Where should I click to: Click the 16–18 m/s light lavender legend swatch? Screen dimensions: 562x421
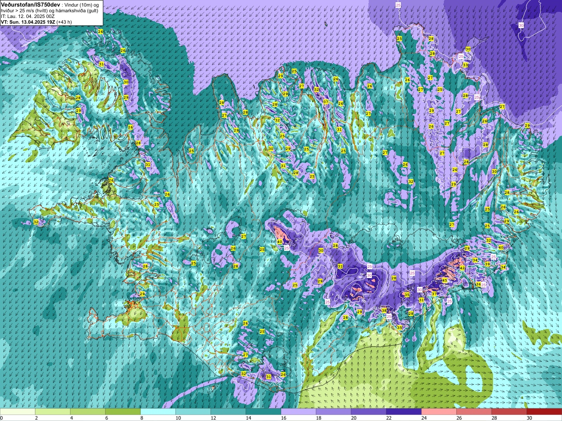299,412
